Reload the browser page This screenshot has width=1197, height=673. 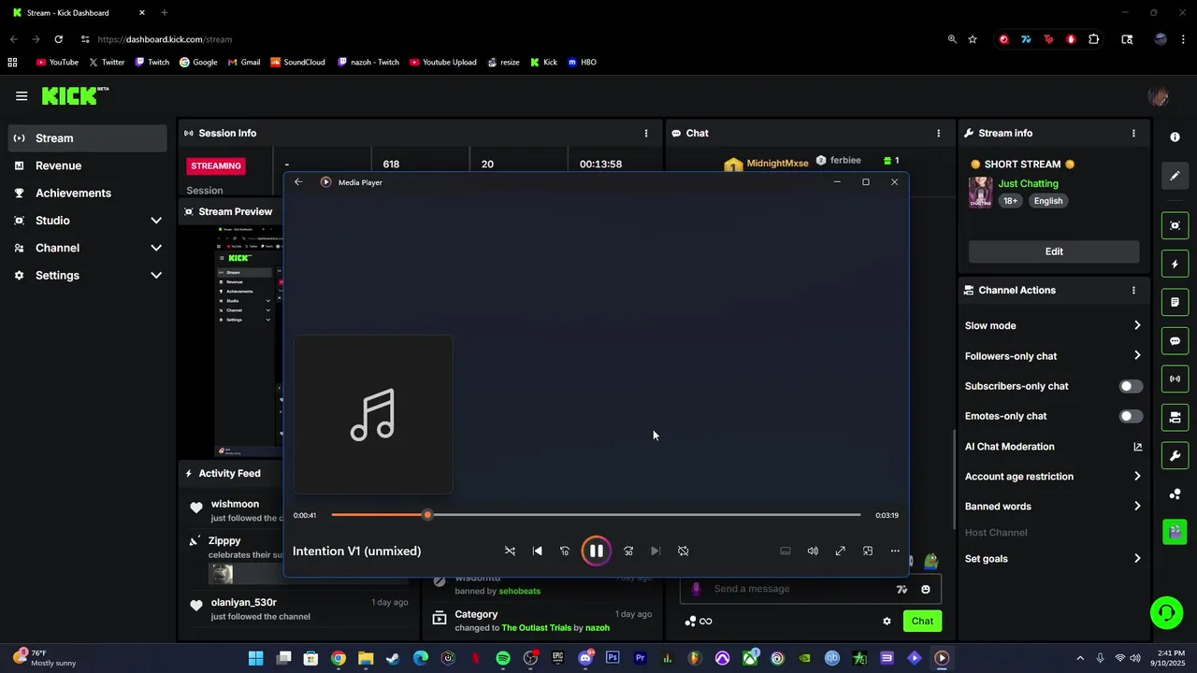point(58,39)
